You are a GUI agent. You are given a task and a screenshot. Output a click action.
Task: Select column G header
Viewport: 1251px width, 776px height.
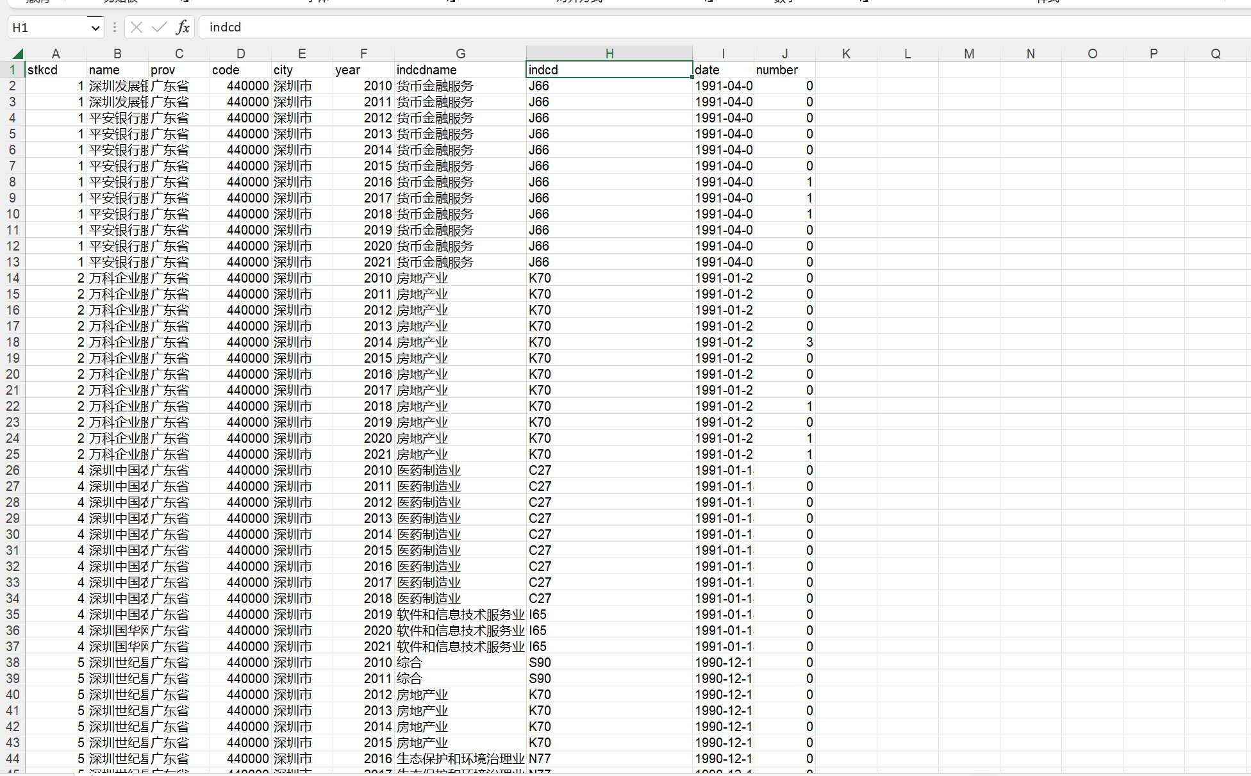click(x=460, y=54)
